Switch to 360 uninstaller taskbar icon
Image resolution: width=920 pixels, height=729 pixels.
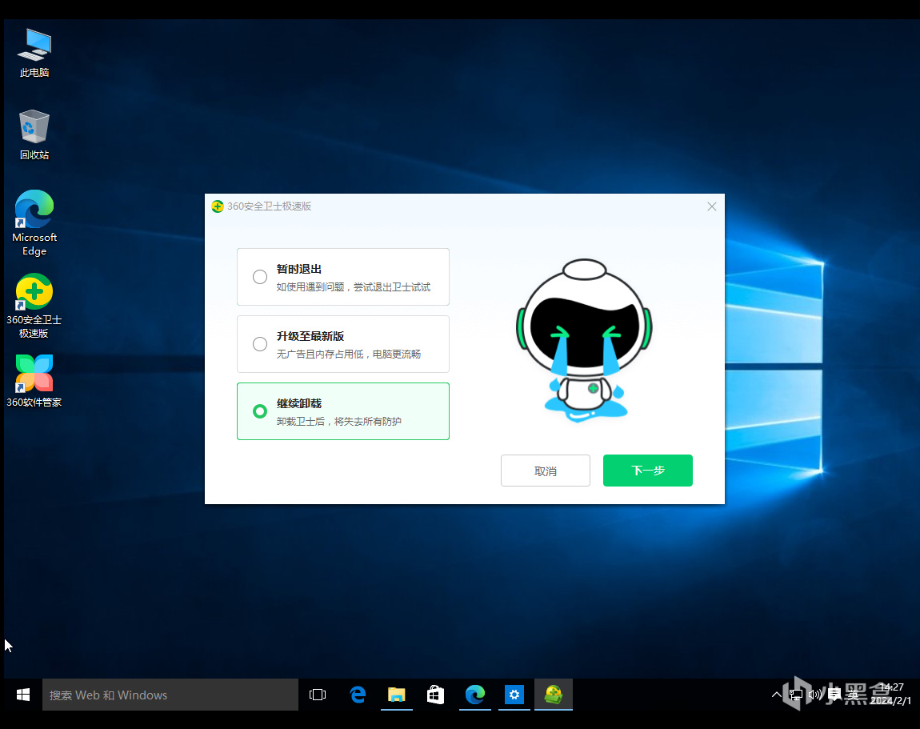554,695
